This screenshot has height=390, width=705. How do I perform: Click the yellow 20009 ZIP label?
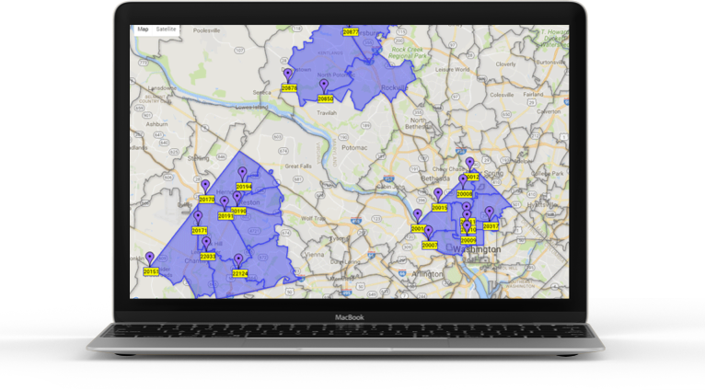[x=468, y=240]
